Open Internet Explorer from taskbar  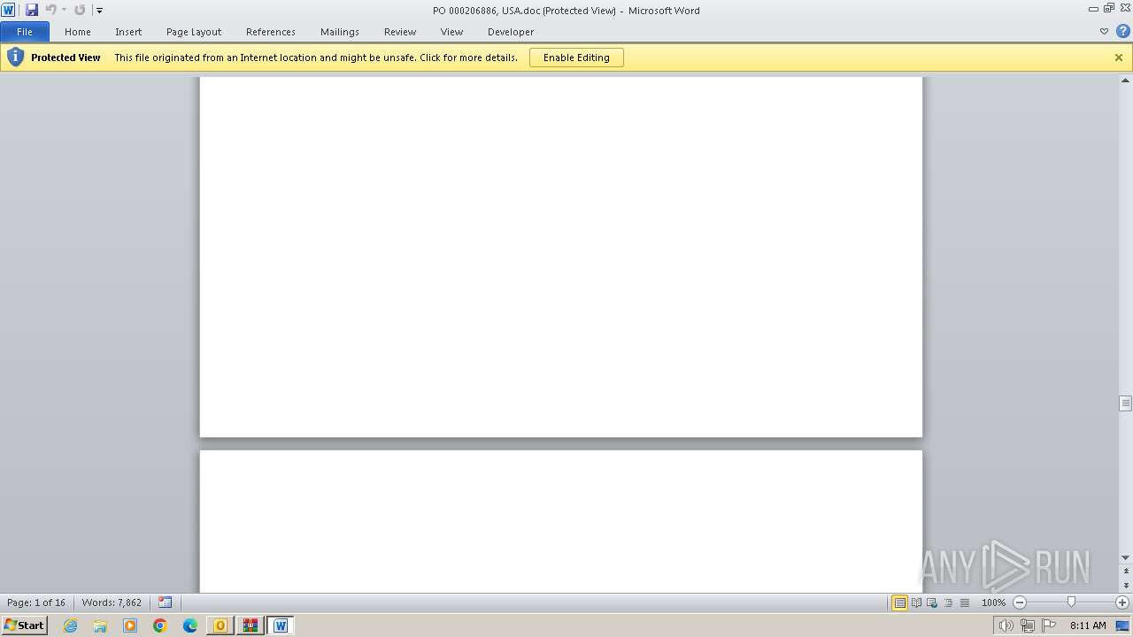[x=71, y=625]
